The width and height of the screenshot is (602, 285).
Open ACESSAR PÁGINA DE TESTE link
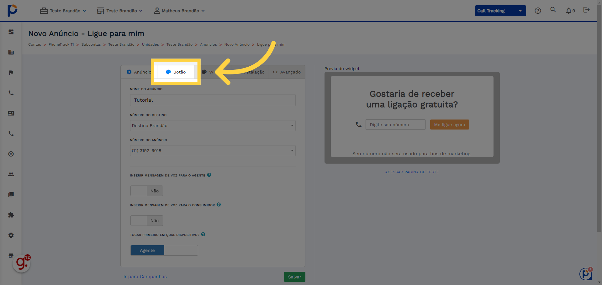[412, 172]
